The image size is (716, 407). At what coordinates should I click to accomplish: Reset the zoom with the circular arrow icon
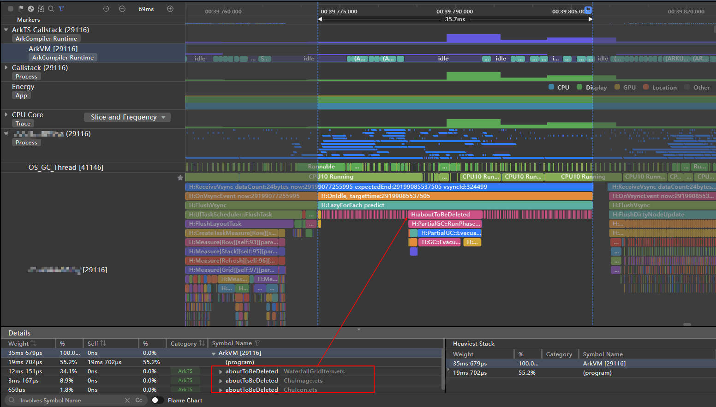(106, 9)
